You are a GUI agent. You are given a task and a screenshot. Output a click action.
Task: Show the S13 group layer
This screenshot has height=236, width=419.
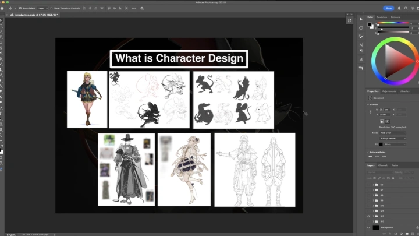[x=369, y=221]
